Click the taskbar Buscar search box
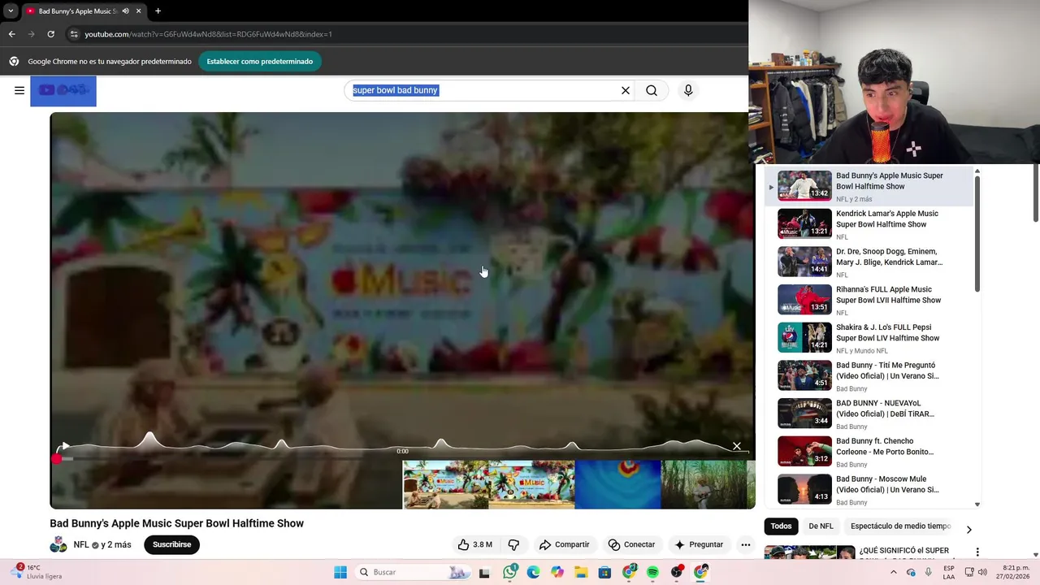1040x585 pixels. click(411, 572)
